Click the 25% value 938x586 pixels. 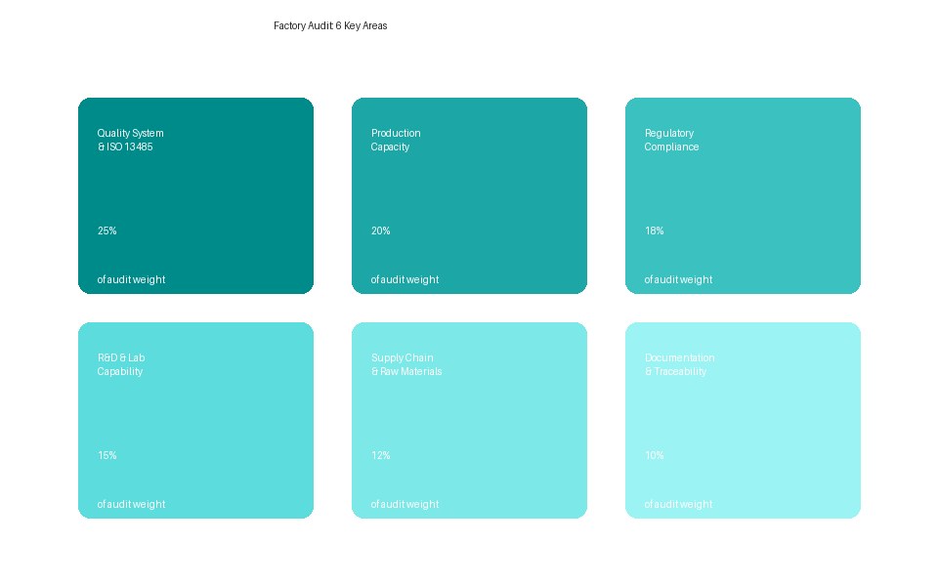click(107, 230)
